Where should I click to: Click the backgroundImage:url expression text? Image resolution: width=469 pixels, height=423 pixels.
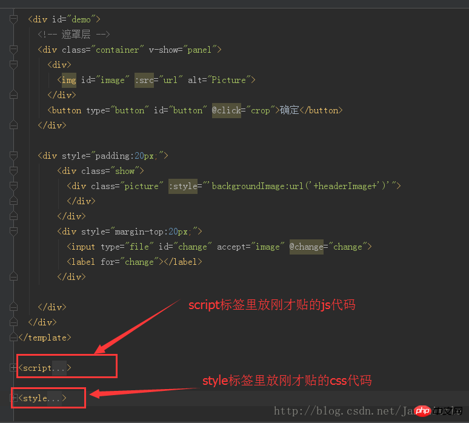point(258,186)
